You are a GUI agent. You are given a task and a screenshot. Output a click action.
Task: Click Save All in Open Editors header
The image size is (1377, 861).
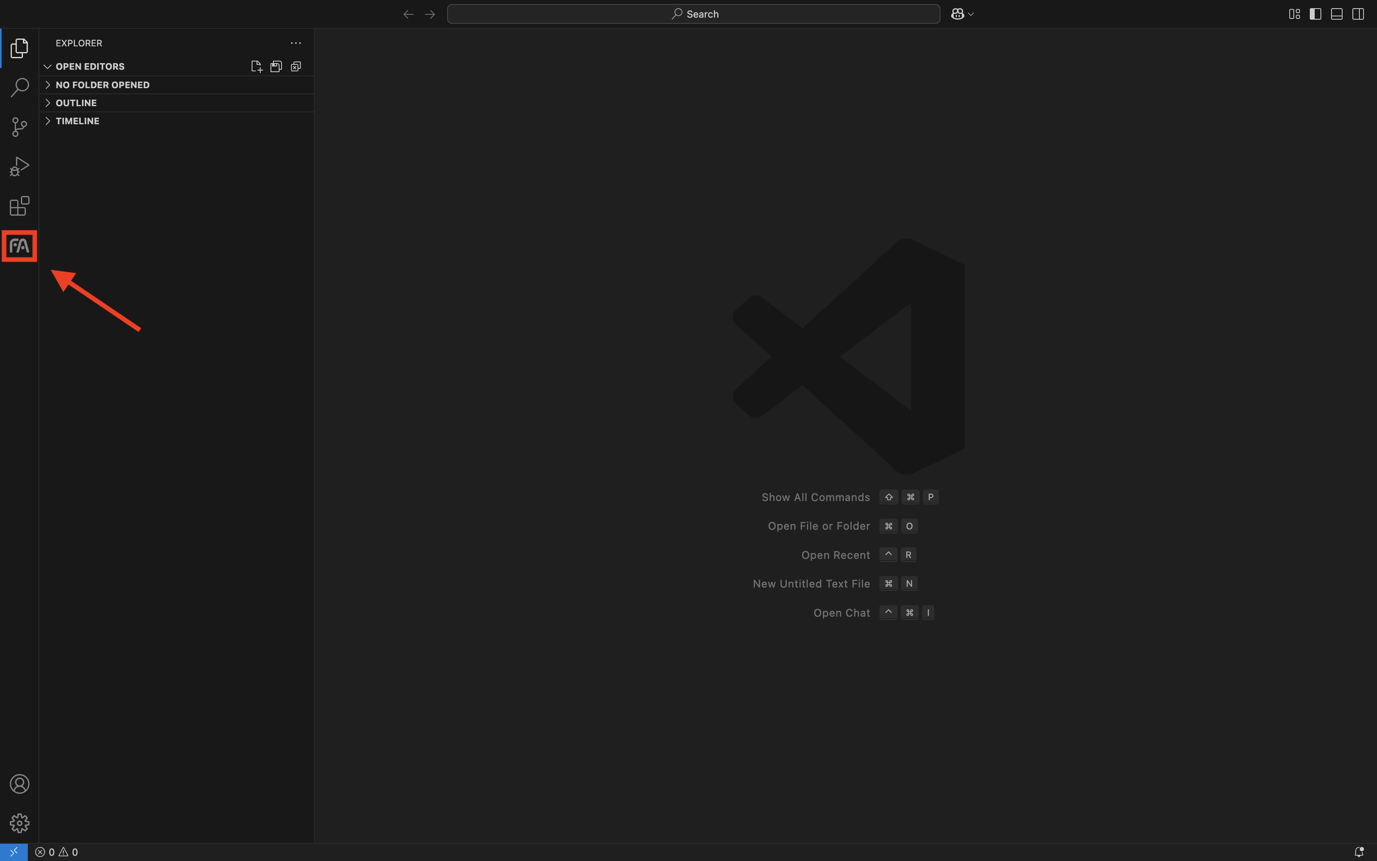click(x=276, y=66)
